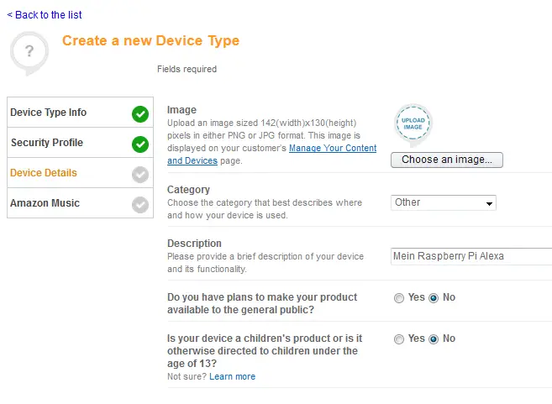Click grey checkmark beside Device Details
This screenshot has width=552, height=404.
click(140, 175)
